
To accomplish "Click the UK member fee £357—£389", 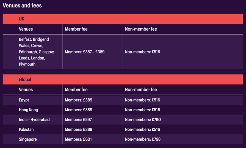I will tap(85, 52).
